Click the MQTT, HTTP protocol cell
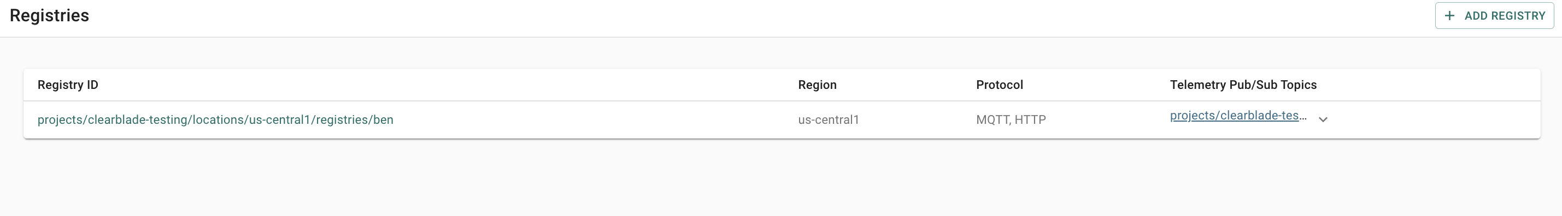 1011,120
